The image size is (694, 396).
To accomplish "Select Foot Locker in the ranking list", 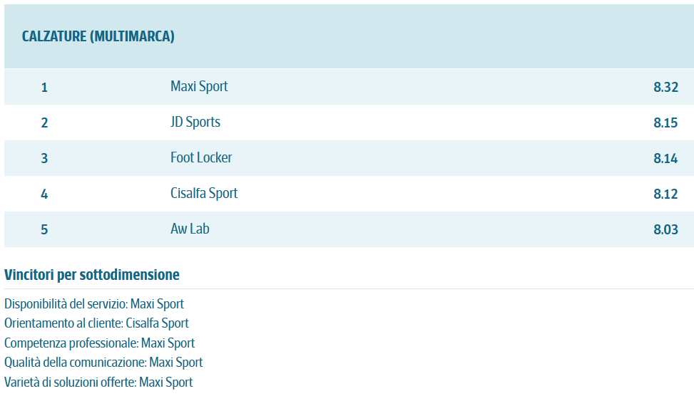I will click(x=201, y=158).
